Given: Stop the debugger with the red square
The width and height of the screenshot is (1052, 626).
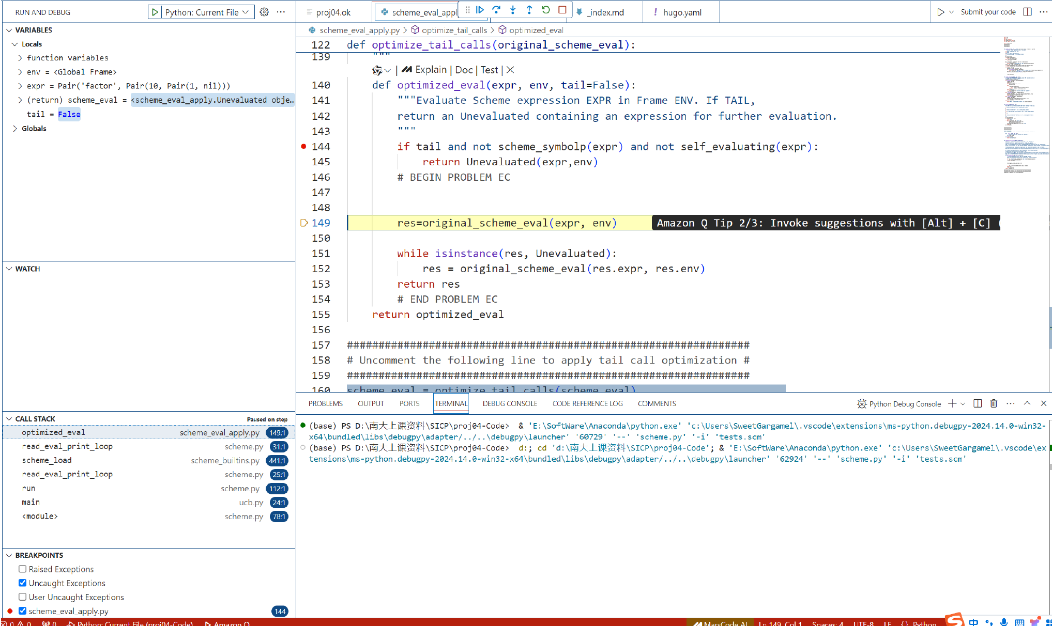Looking at the screenshot, I should point(562,10).
